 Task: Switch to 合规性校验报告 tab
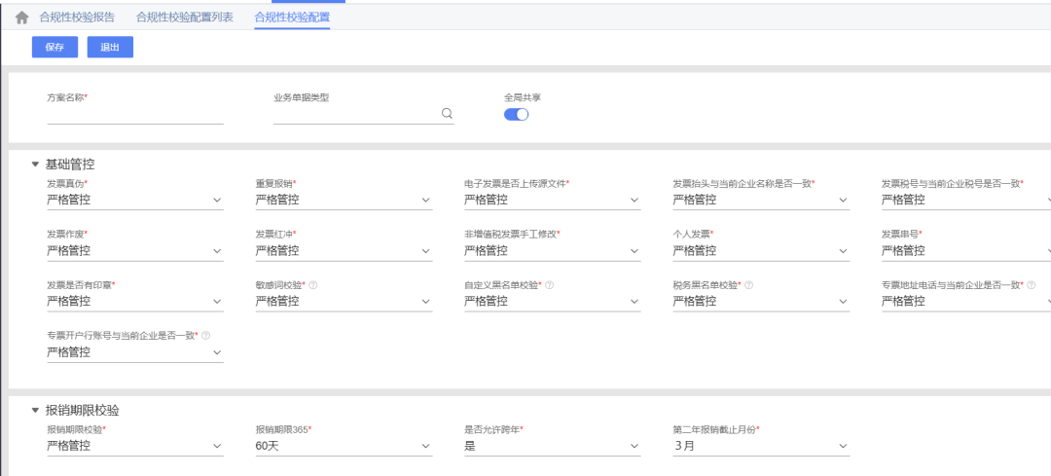click(77, 18)
